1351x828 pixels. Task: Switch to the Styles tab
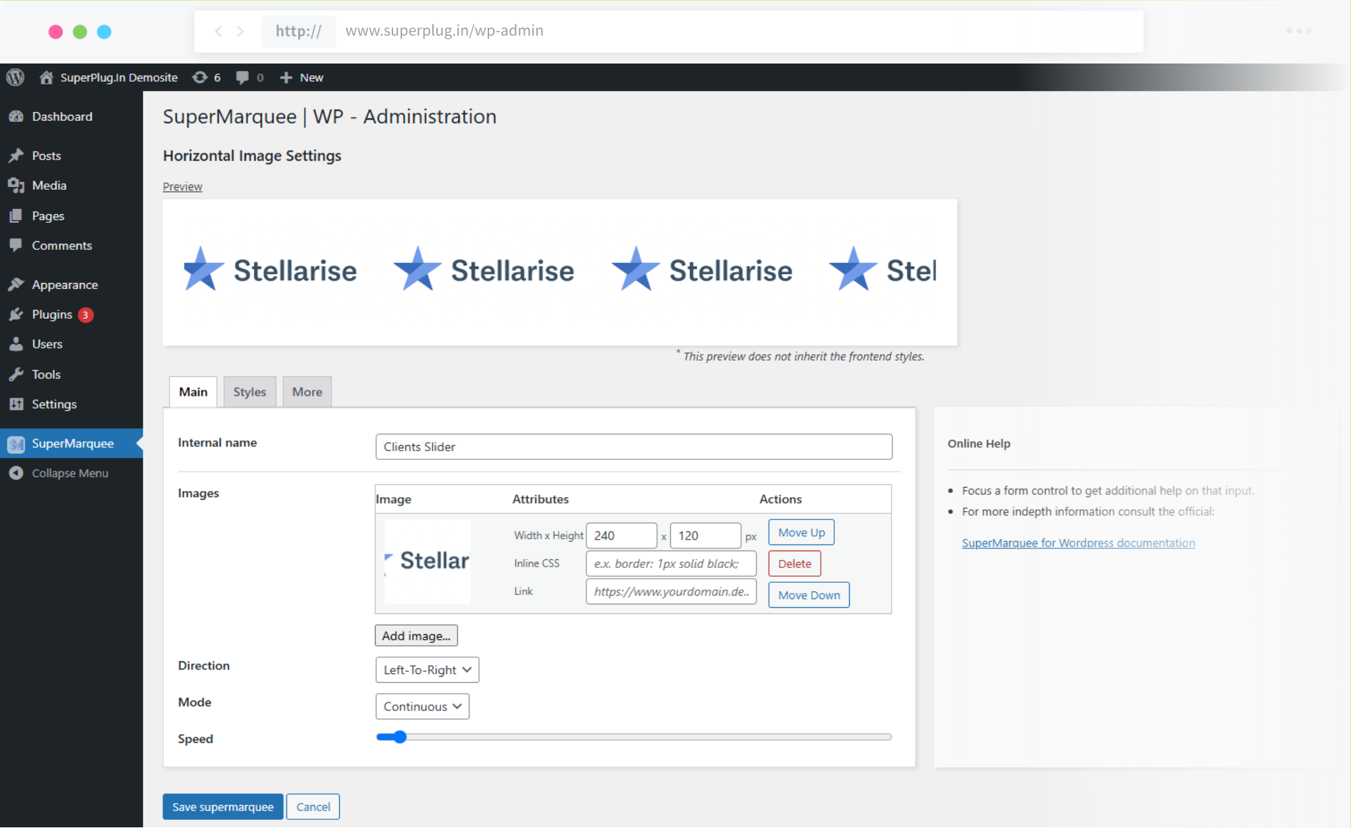tap(250, 392)
